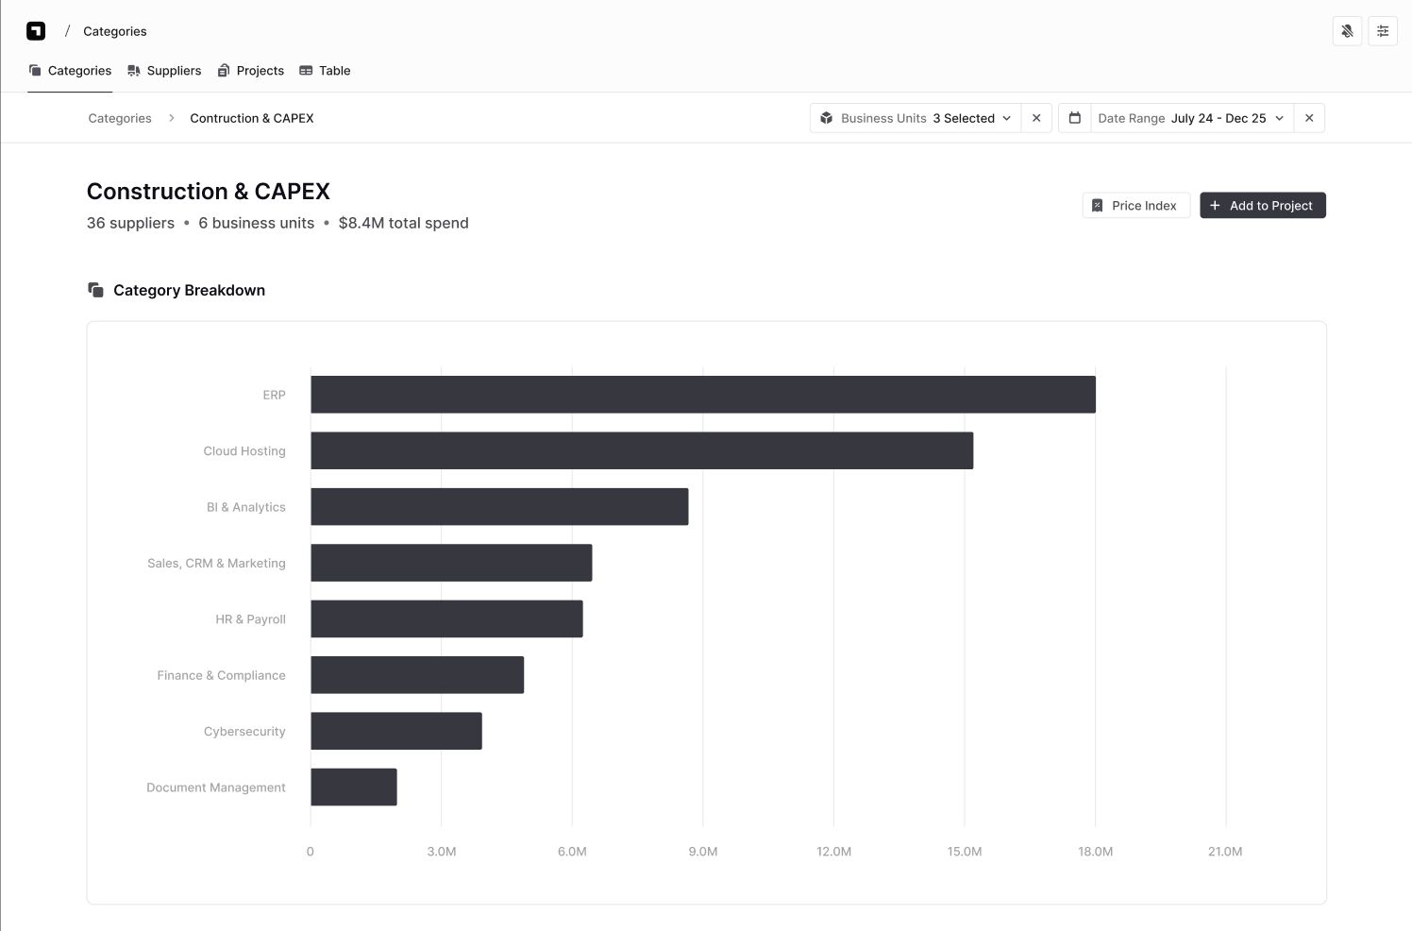1412x931 pixels.
Task: Click the Category Breakdown section icon
Action: tap(95, 290)
